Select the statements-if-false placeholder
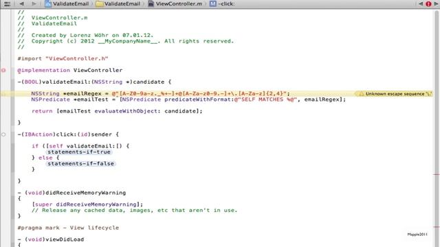 (80, 163)
